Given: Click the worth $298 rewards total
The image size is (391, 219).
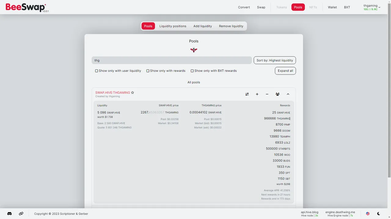Looking at the screenshot, I should tap(283, 184).
